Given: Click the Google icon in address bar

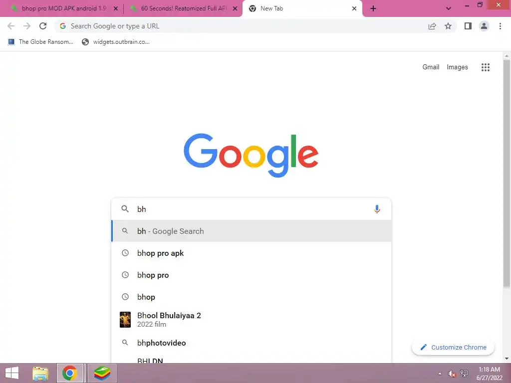Looking at the screenshot, I should tap(63, 26).
